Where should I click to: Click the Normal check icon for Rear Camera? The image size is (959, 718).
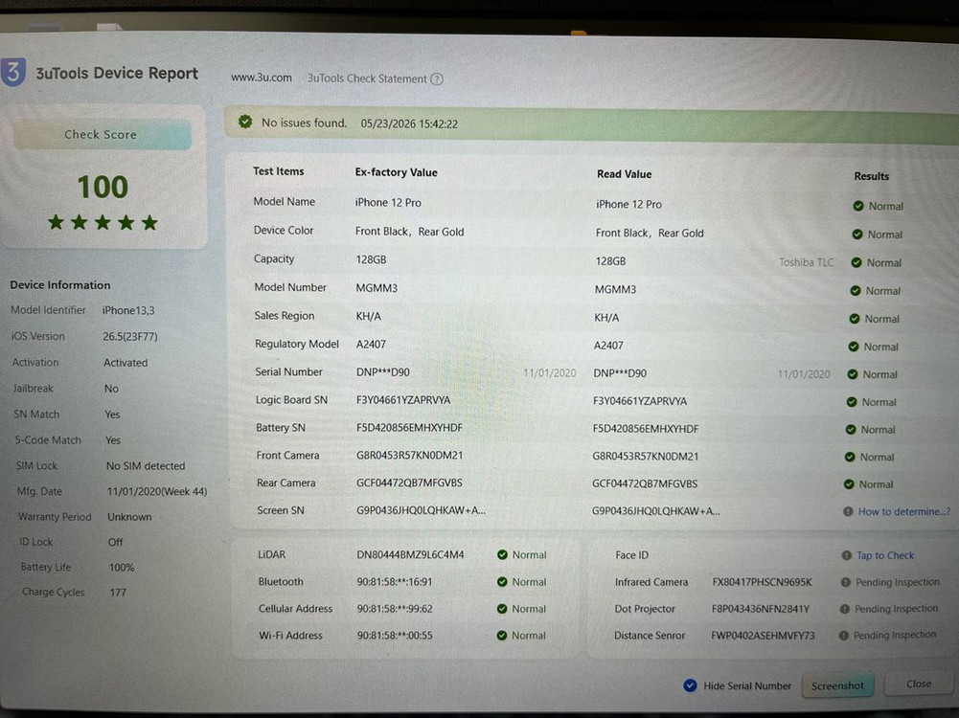tap(848, 484)
